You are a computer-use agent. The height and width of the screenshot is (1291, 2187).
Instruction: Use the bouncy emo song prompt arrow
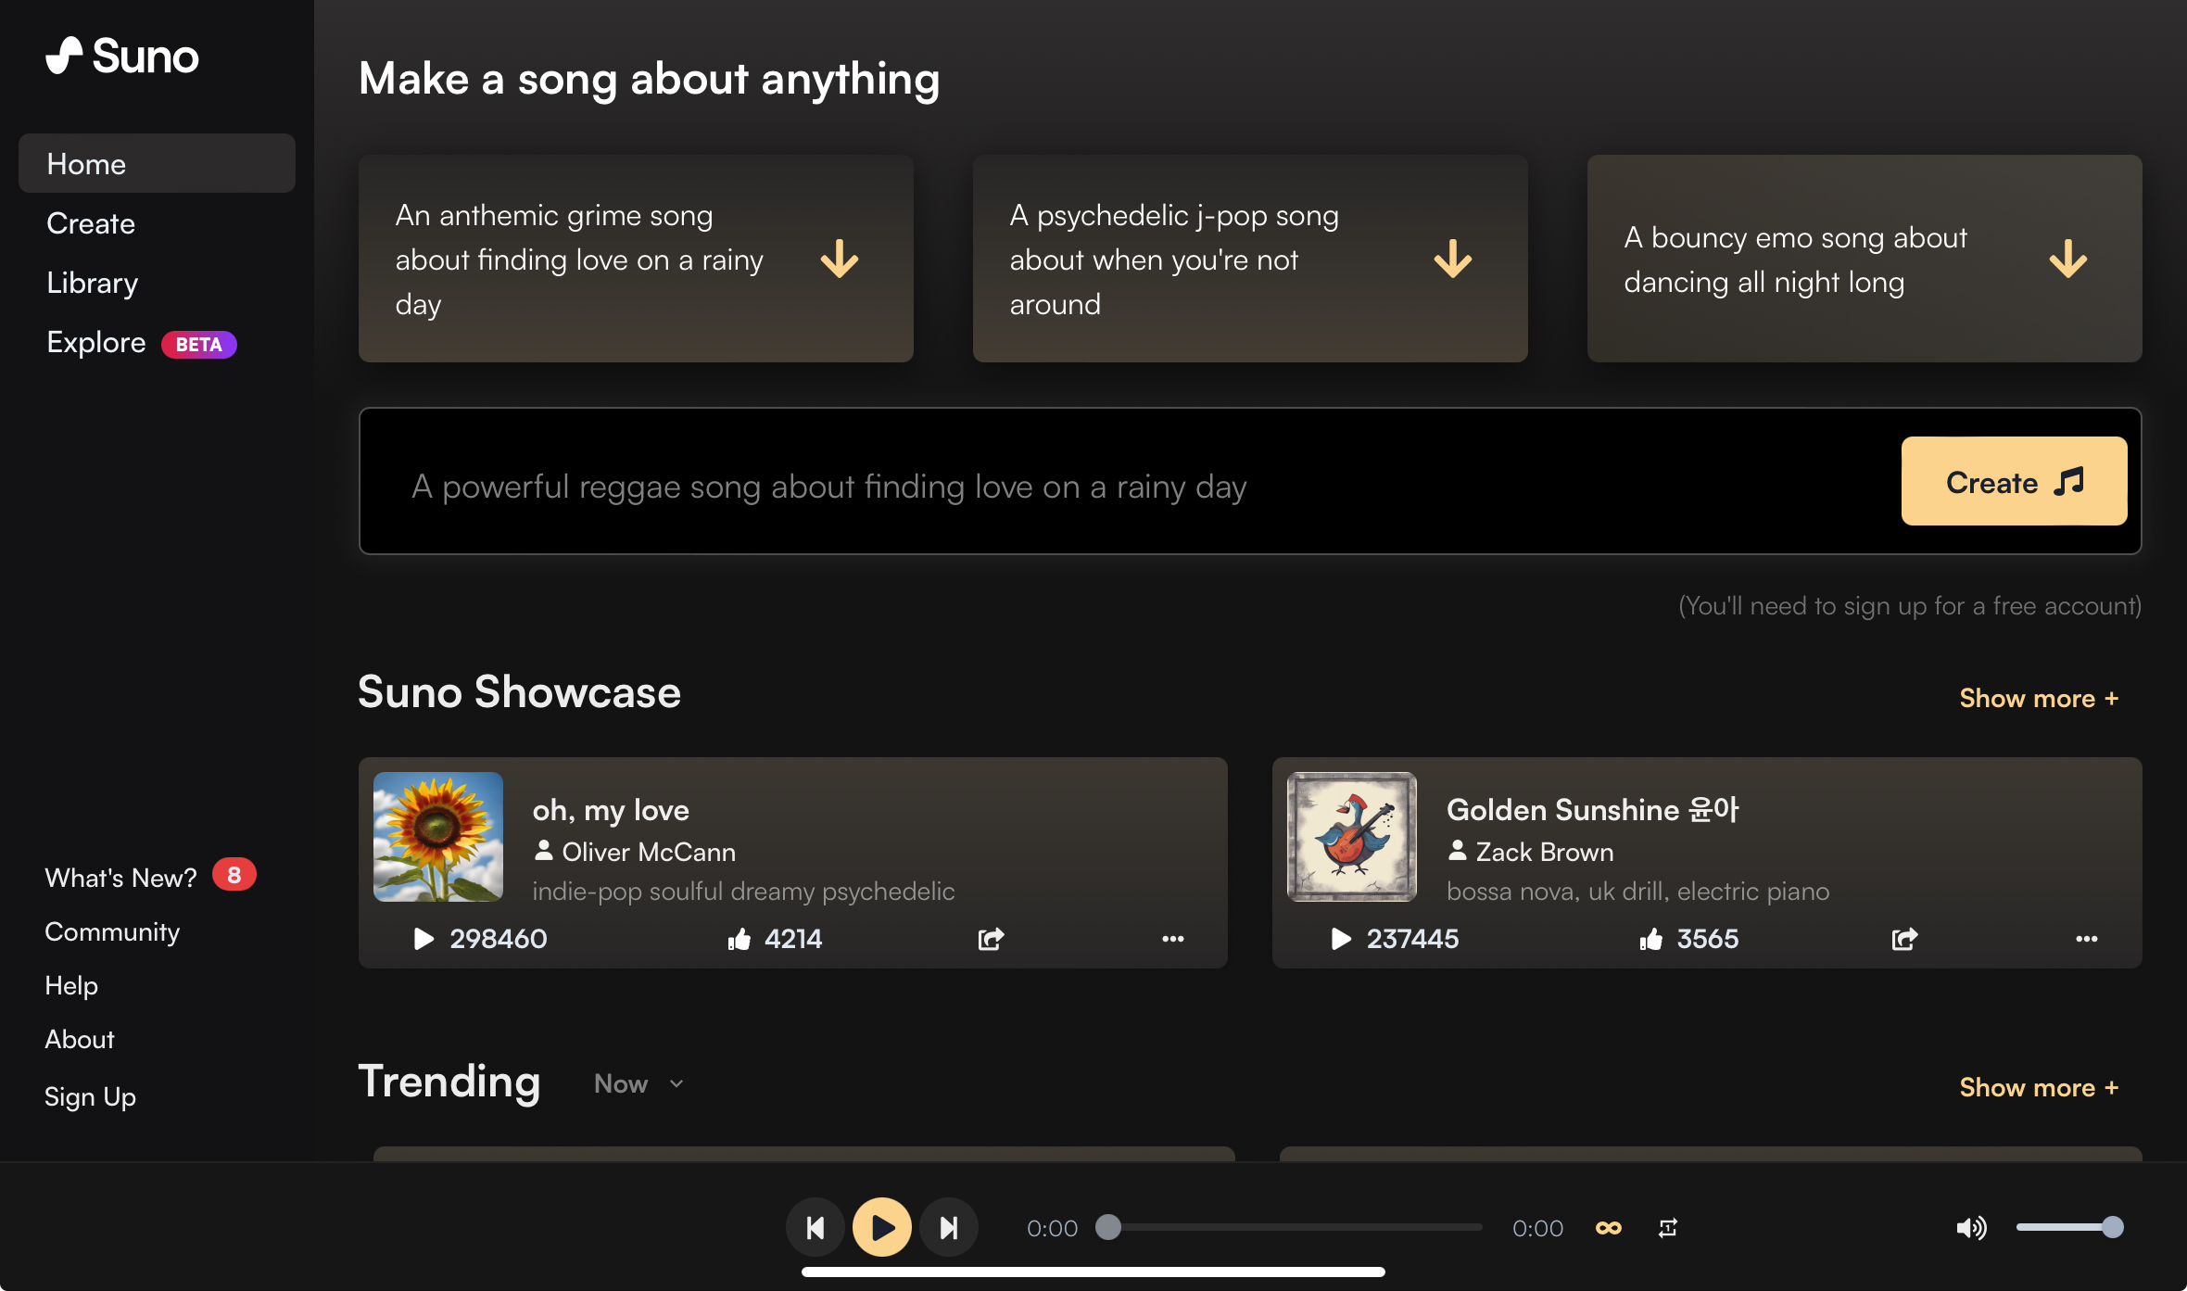(2067, 259)
